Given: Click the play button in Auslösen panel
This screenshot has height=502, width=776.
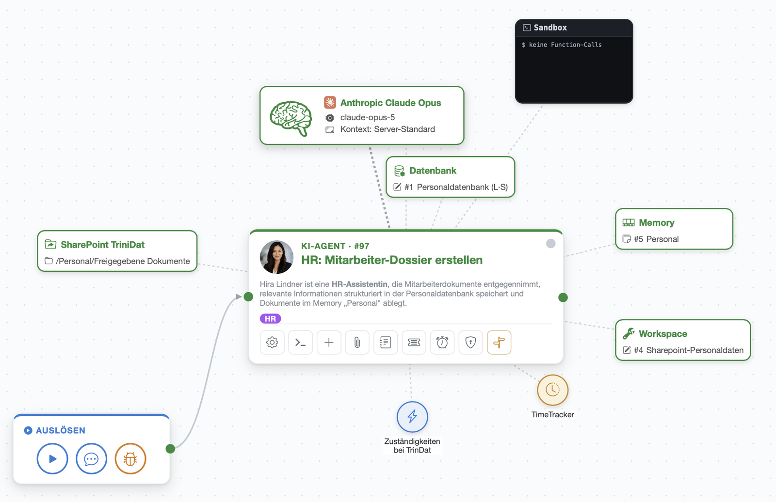Looking at the screenshot, I should 52,458.
